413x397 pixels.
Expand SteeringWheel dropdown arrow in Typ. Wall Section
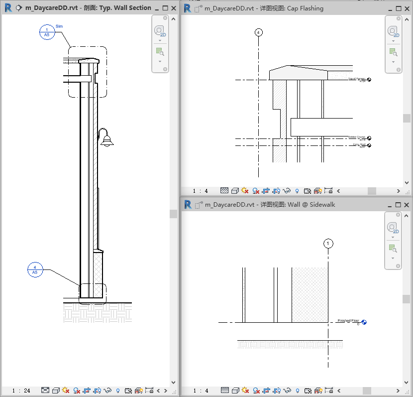(160, 40)
